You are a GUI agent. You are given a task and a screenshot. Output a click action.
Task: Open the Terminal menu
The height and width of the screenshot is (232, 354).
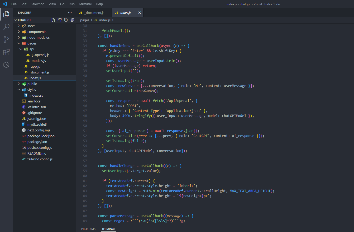pos(85,4)
